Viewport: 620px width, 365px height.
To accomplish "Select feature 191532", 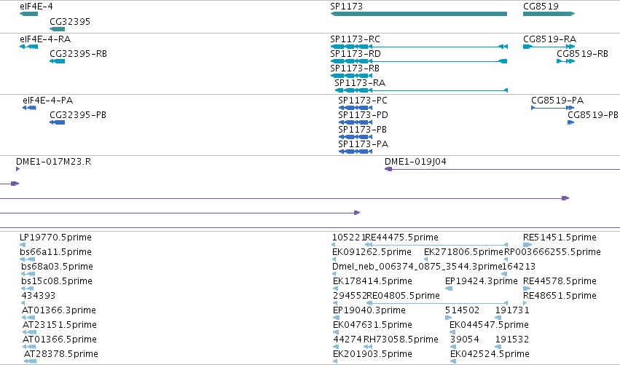I will 498,348.
